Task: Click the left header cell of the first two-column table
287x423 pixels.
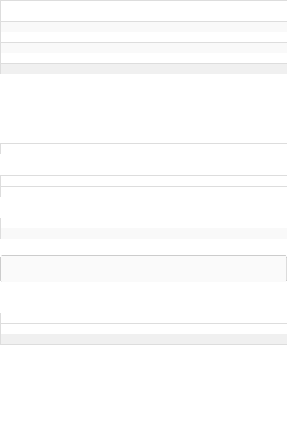Action: click(72, 181)
